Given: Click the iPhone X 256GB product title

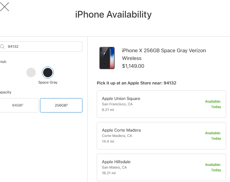Looking at the screenshot, I should point(164,54).
